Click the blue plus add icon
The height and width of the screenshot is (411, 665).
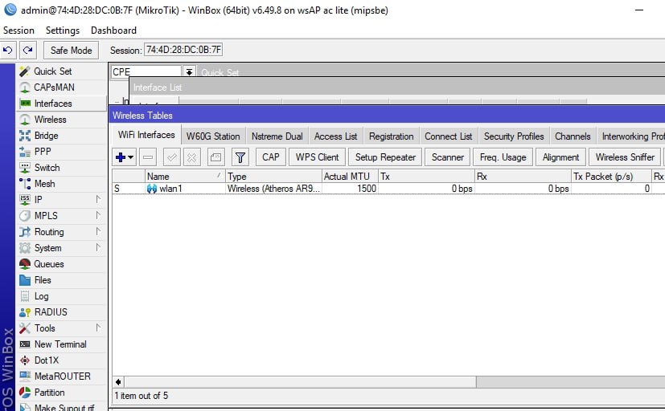tap(121, 157)
